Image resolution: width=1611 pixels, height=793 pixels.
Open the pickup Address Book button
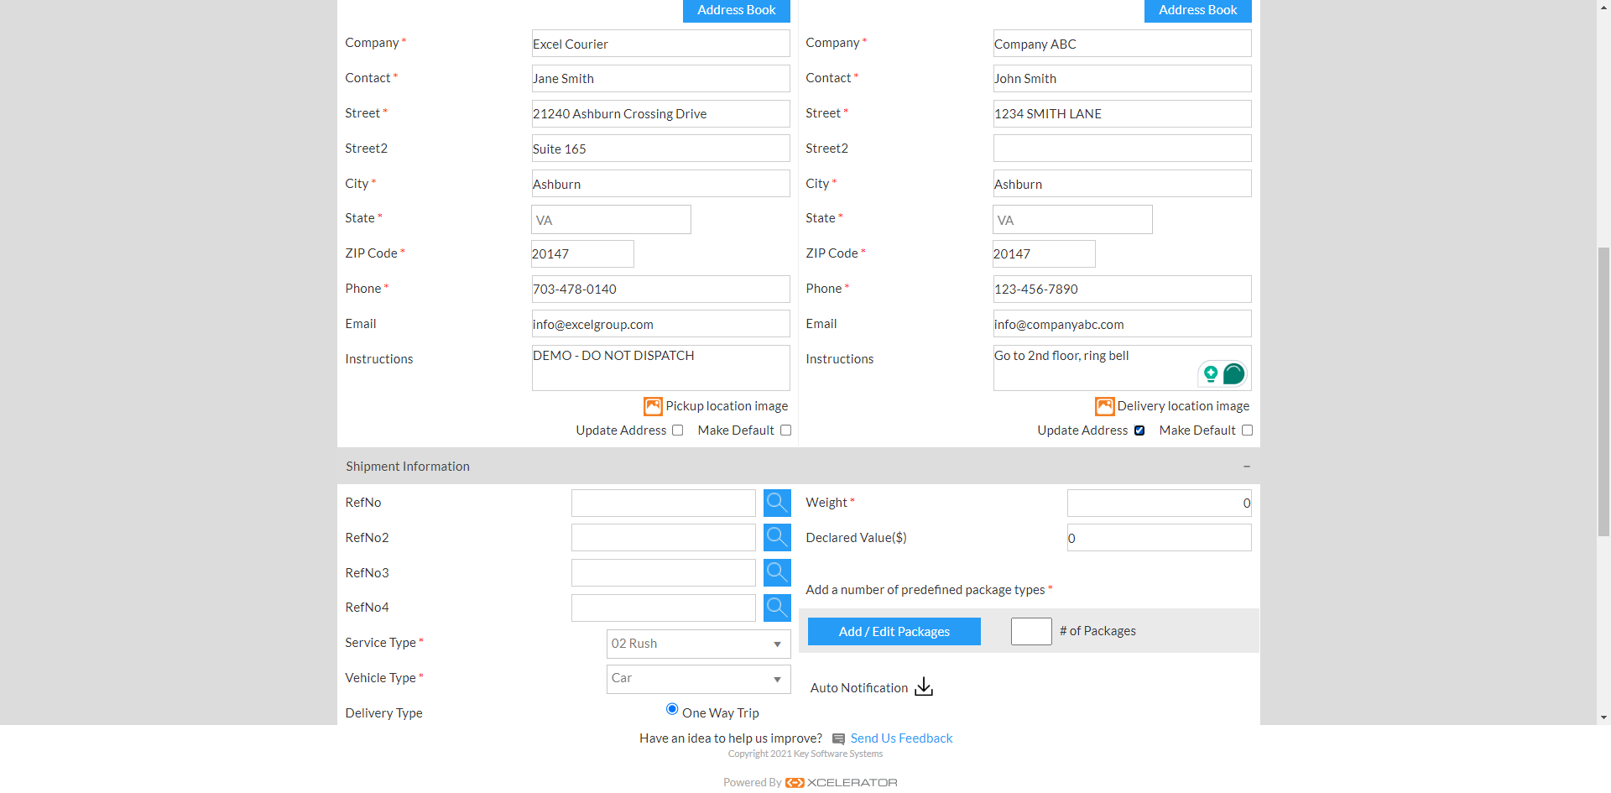point(737,10)
